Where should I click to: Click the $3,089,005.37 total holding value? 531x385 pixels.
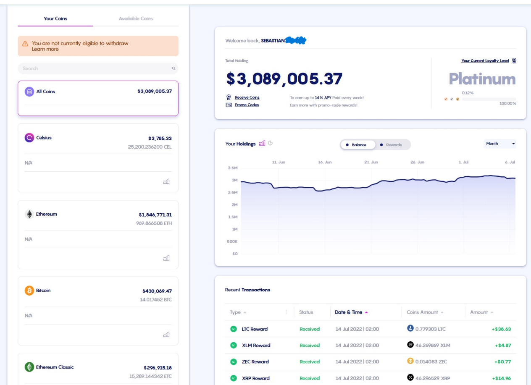tap(284, 79)
